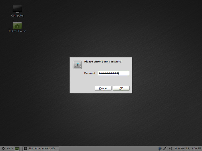Open the volume speaker tray icon
The image size is (202, 151).
[170, 149]
